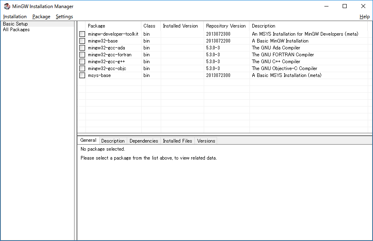The height and width of the screenshot is (241, 373).
Task: Click 'The GNU Objective-C Compiler' description
Action: 284,68
